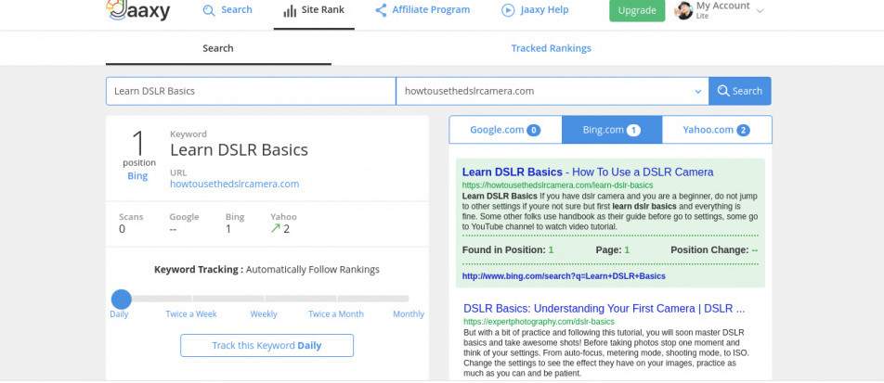Click the blue Search button
The width and height of the screenshot is (884, 383).
[x=740, y=91]
